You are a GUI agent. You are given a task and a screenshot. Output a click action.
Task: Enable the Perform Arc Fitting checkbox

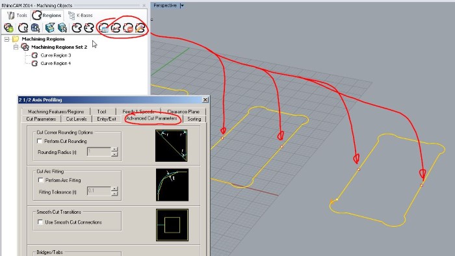coord(40,180)
